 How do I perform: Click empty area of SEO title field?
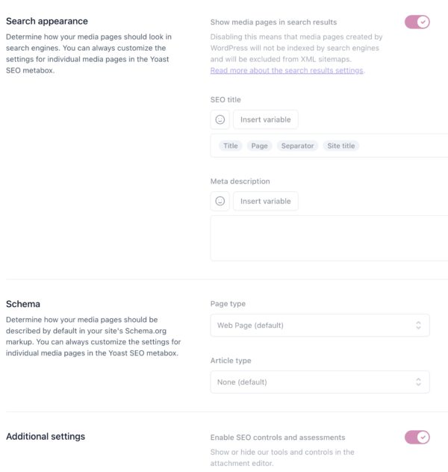403,146
